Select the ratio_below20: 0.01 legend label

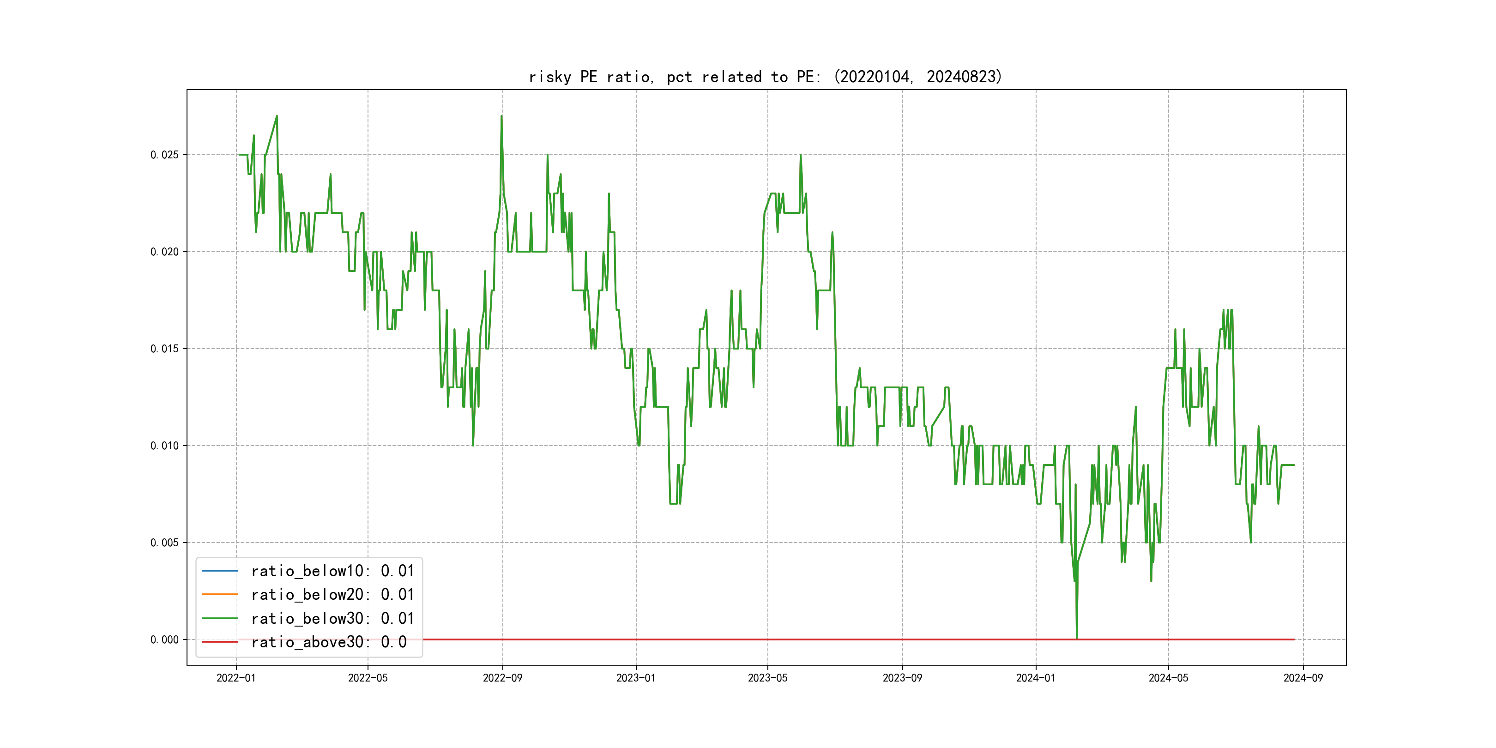click(332, 595)
